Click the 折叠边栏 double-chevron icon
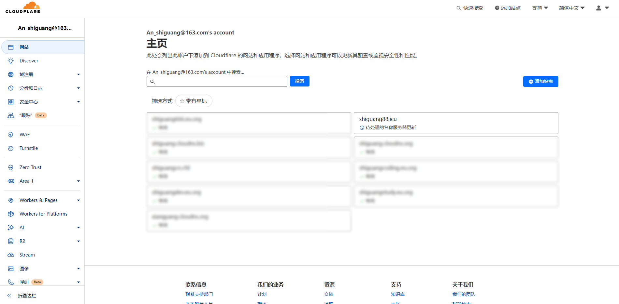The width and height of the screenshot is (619, 304). [9, 296]
